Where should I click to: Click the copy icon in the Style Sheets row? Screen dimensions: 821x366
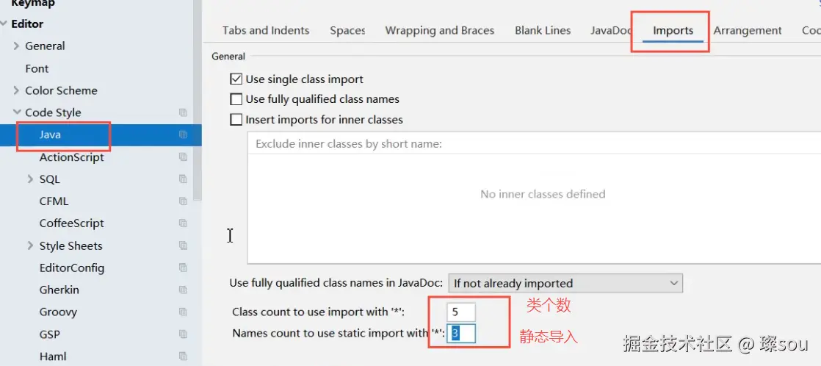click(183, 245)
